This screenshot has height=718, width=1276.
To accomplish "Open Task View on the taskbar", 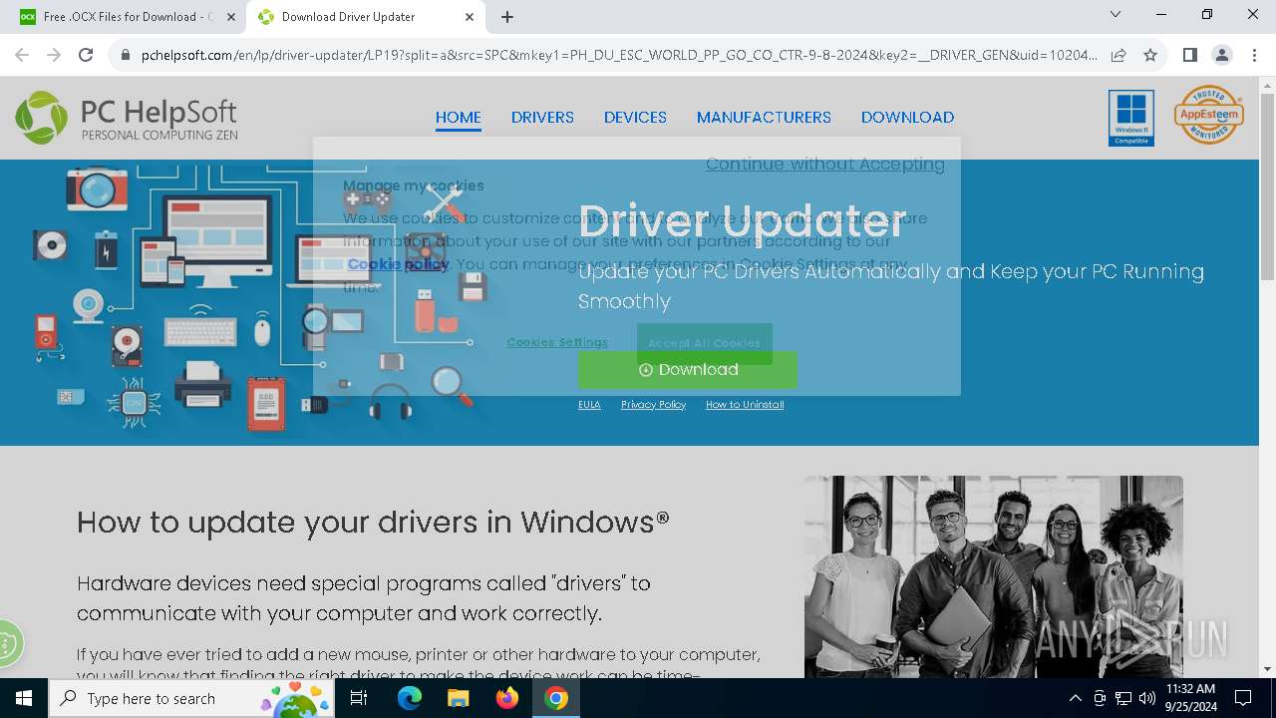I will [359, 698].
